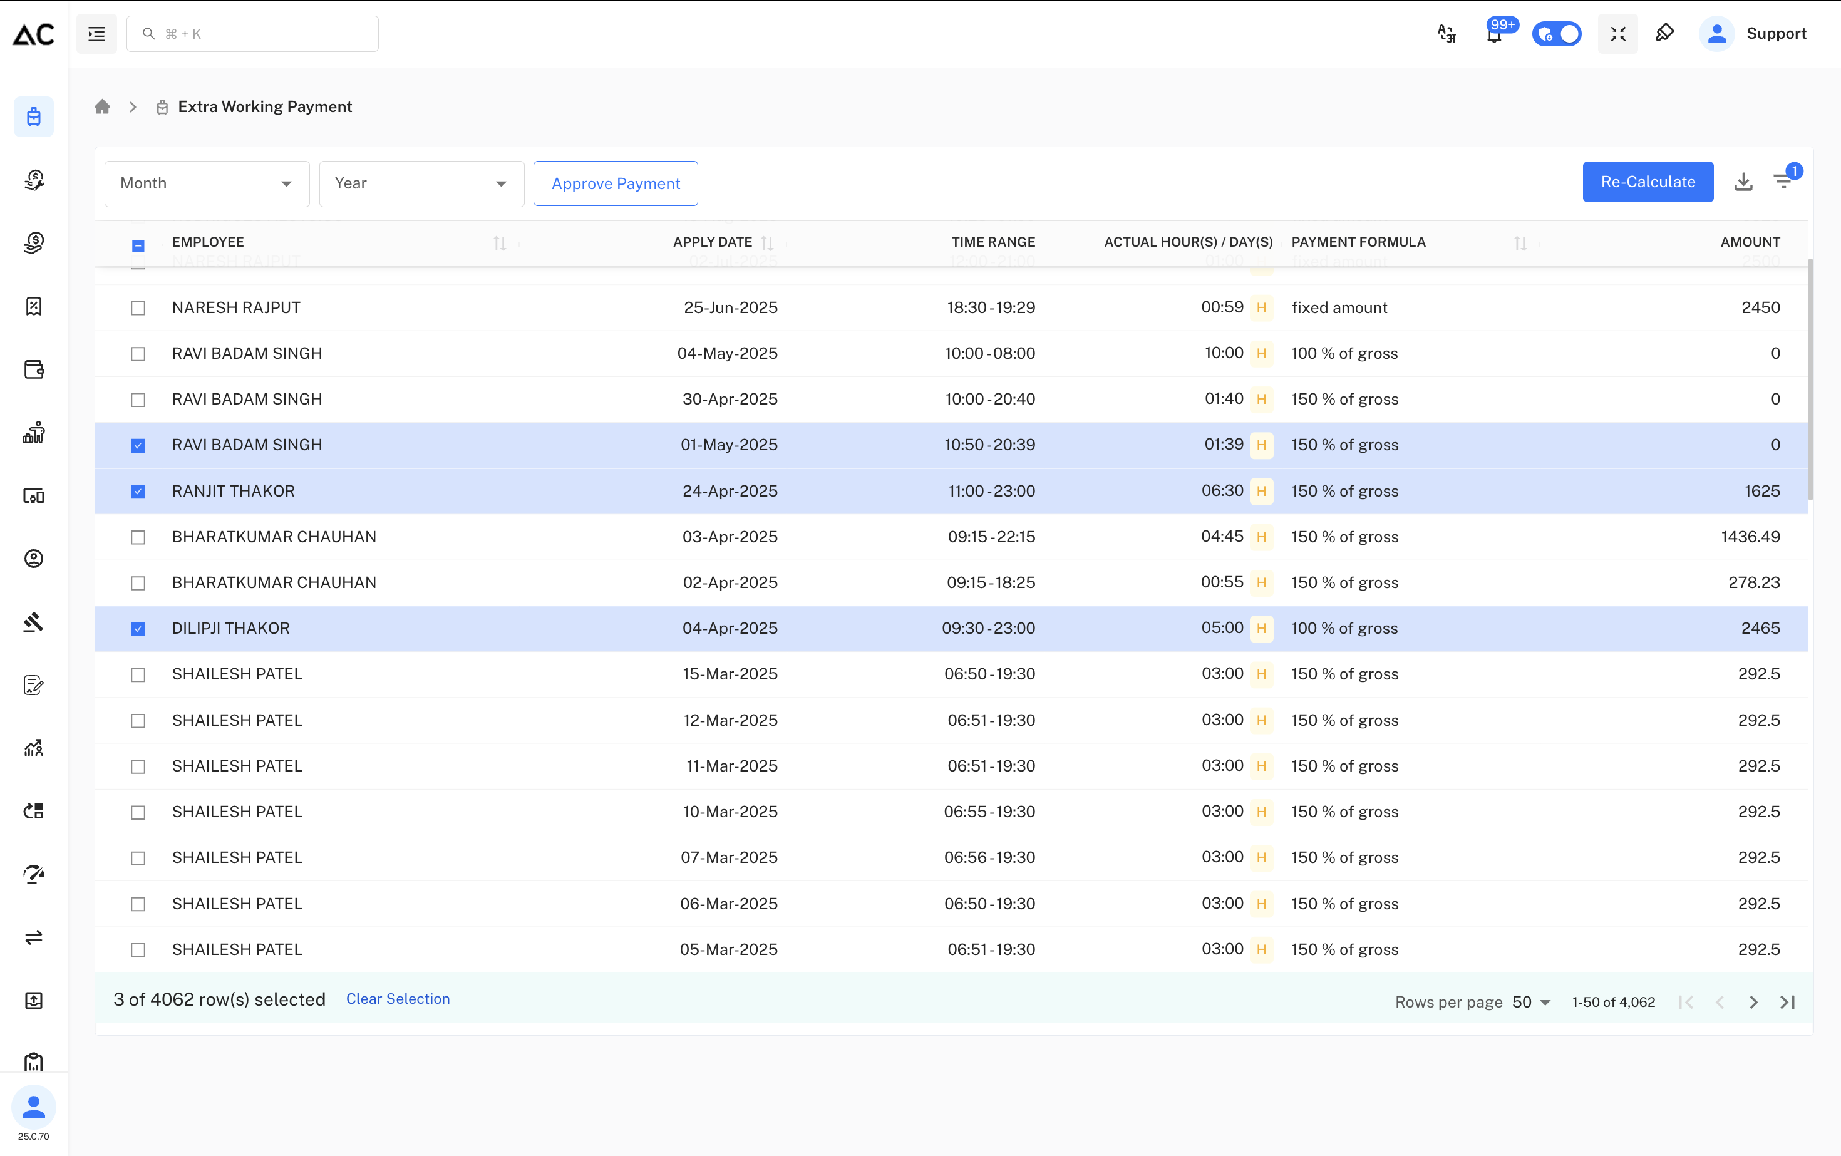Uncheck the RANJIT THAKOR row checkbox

[138, 492]
